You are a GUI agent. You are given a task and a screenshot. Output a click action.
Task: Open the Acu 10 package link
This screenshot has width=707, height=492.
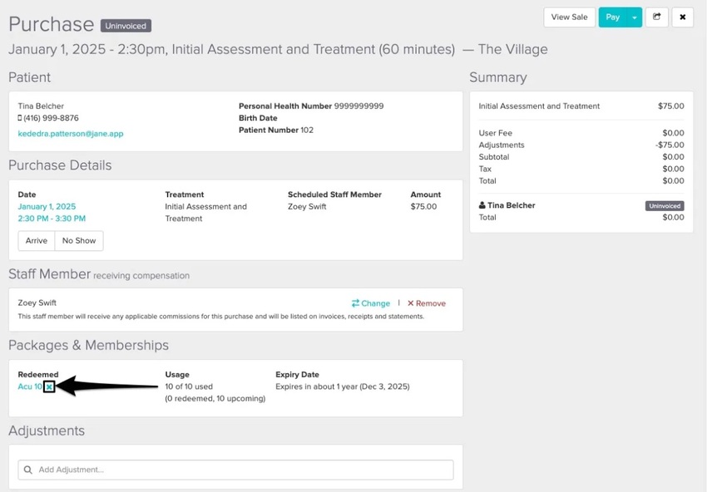[x=30, y=386]
